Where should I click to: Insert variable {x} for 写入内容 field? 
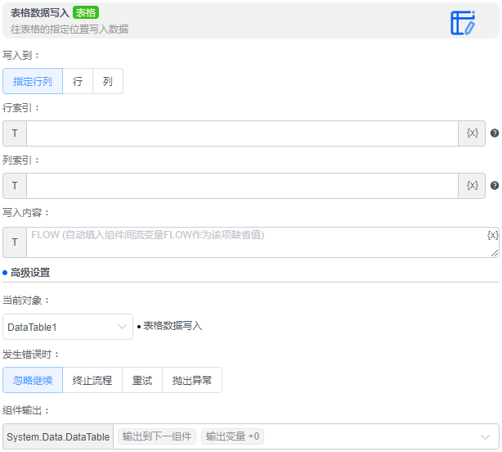pos(492,235)
